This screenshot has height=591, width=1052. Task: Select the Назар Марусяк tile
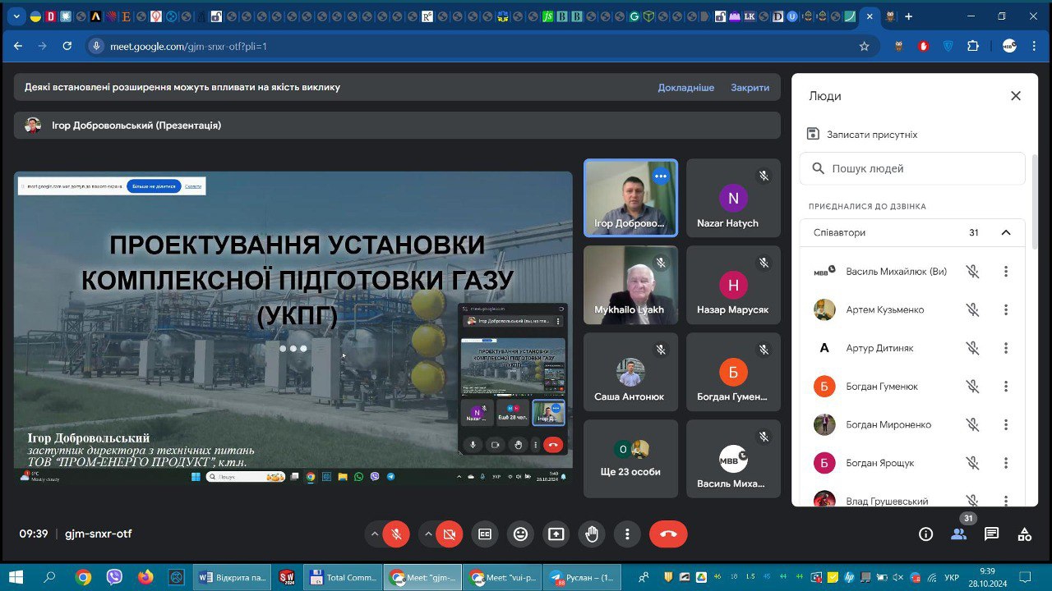click(x=733, y=285)
